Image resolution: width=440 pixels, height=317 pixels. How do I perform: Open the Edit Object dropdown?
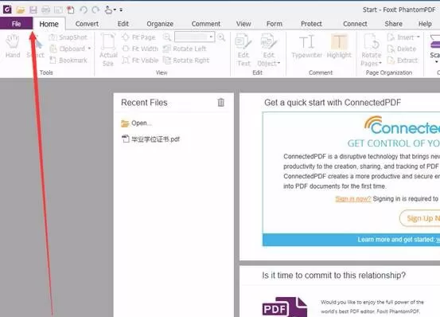[x=269, y=49]
